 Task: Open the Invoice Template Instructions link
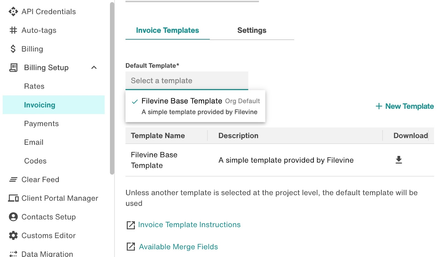point(189,225)
